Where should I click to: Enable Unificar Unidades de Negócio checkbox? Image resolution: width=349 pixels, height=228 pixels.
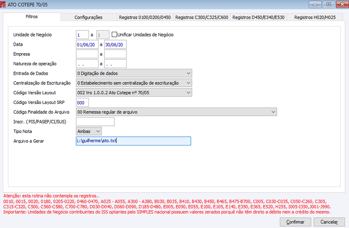114,35
